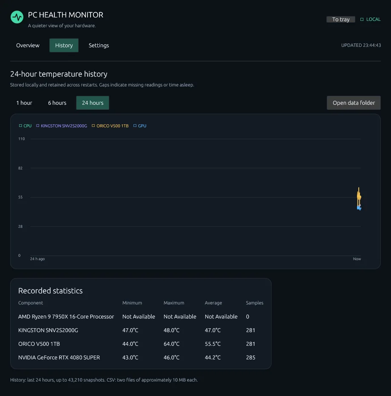The height and width of the screenshot is (396, 391).
Task: Select the 24 hours range
Action: point(93,103)
